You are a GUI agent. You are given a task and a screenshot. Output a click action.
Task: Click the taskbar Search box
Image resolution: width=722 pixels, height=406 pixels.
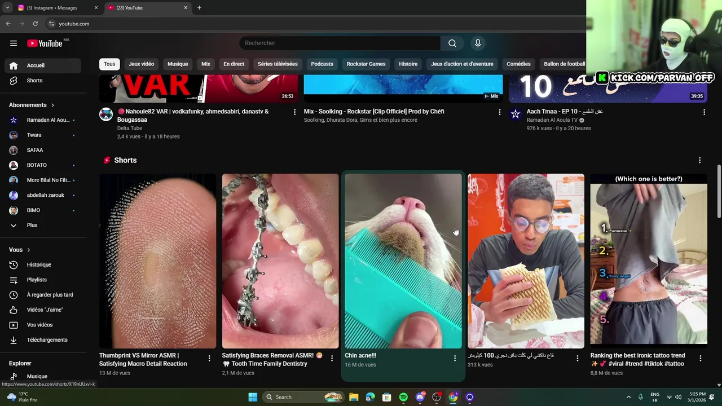pos(304,397)
